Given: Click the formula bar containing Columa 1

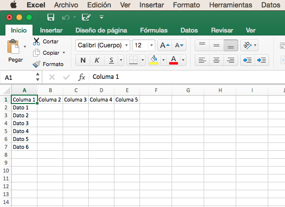Looking at the screenshot, I should 187,77.
